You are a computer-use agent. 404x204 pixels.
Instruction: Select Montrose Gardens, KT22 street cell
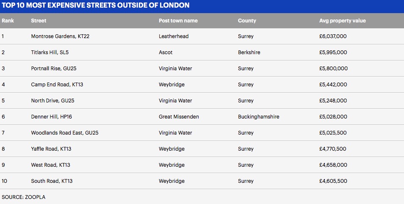60,36
